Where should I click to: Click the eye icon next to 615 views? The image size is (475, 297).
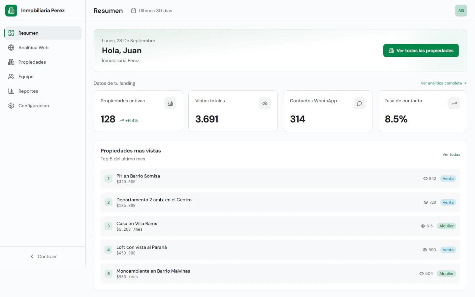pos(423,226)
